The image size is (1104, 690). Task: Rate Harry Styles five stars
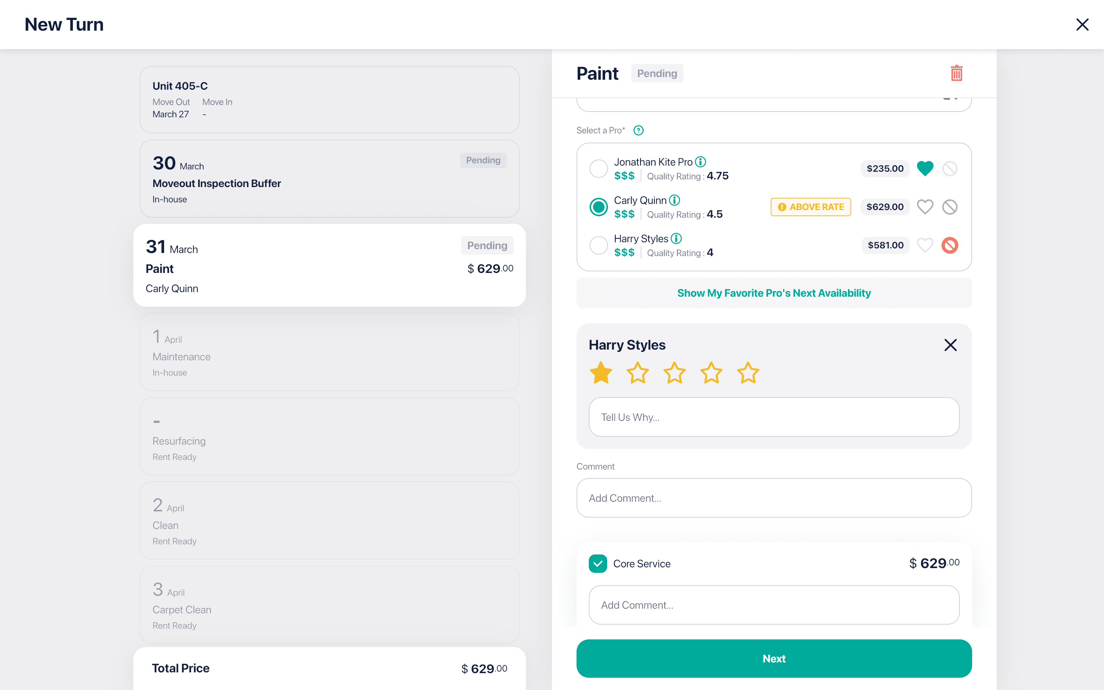pos(748,373)
